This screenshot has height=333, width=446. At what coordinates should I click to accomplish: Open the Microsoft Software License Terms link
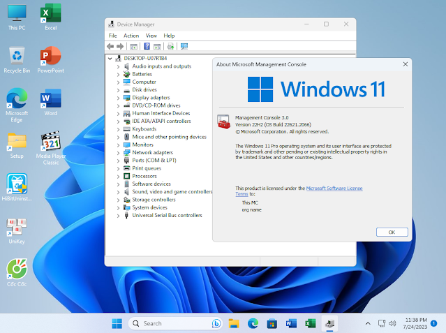334,188
